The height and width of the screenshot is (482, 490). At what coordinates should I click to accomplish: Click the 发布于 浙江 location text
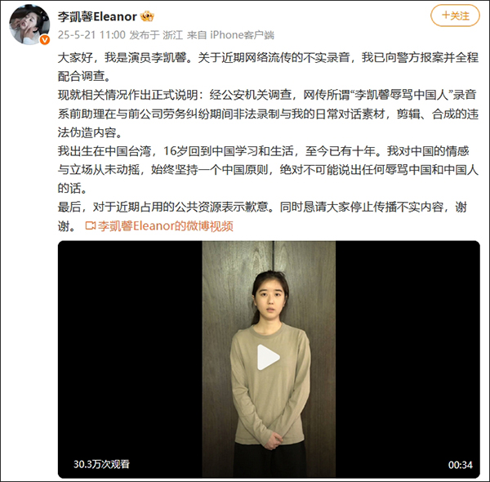tap(156, 35)
